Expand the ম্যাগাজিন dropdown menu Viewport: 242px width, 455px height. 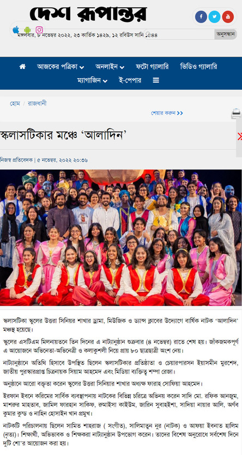coord(92,80)
